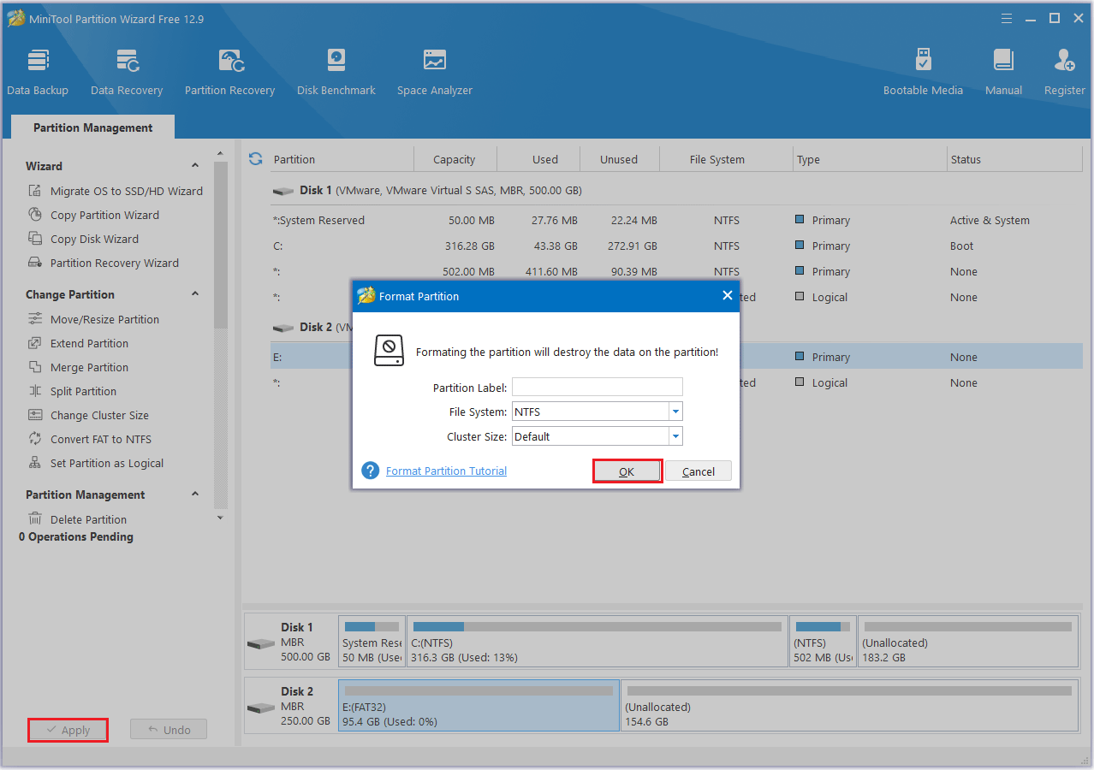This screenshot has width=1094, height=770.
Task: Select System Reserved block in disk map
Action: coord(372,642)
